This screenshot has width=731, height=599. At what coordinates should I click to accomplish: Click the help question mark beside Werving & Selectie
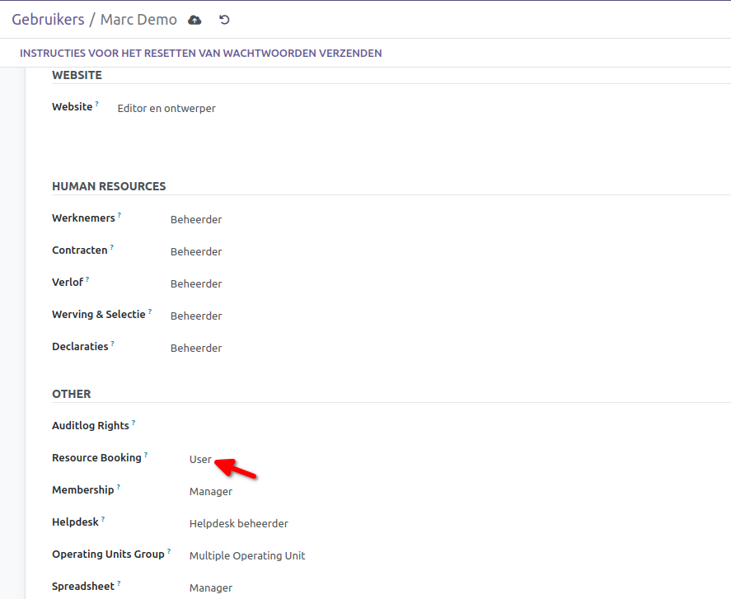tap(150, 311)
